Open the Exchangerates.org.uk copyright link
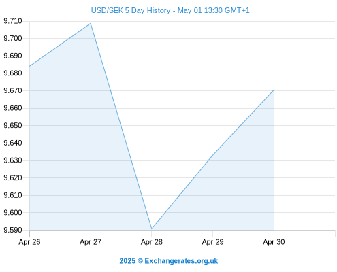Image resolution: width=337 pixels, height=272 pixels. pyautogui.click(x=169, y=261)
